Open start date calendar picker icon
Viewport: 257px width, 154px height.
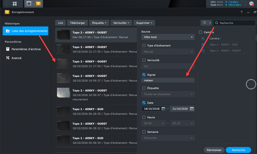click(163, 109)
